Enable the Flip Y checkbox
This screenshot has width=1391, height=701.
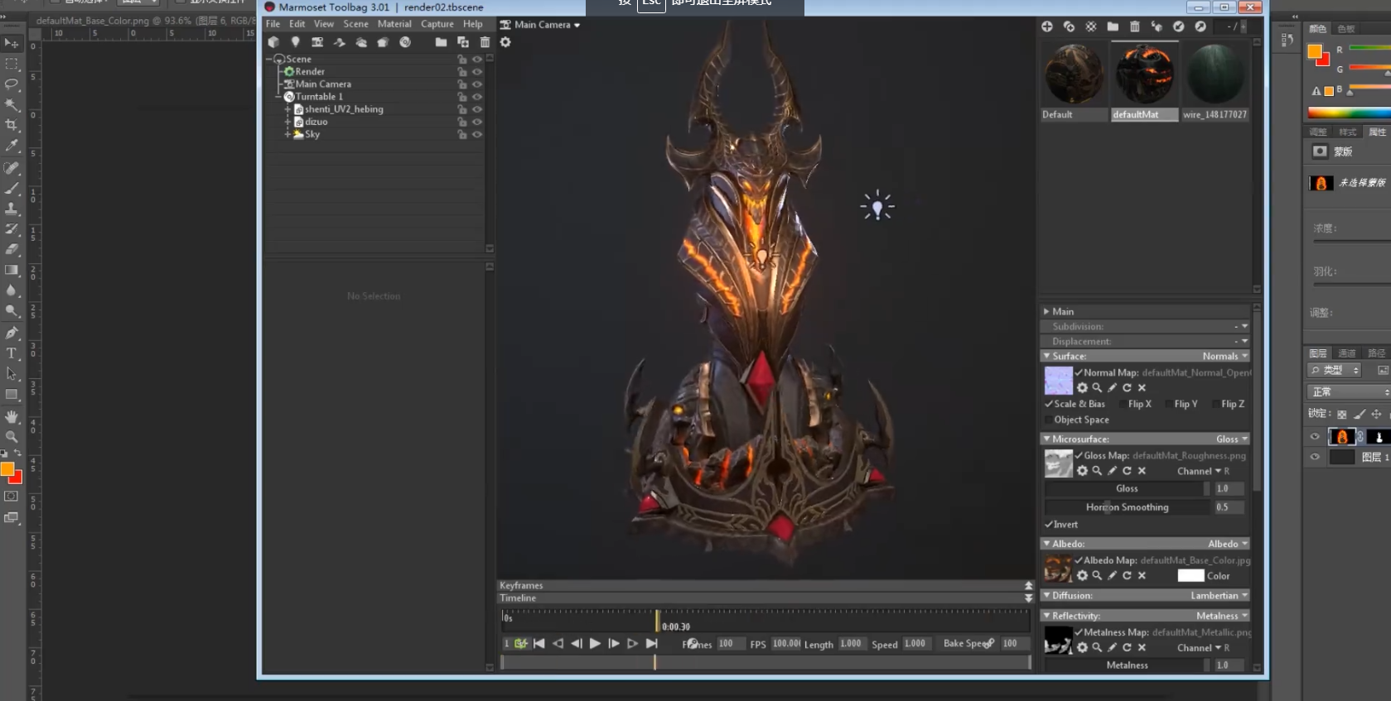click(1168, 404)
